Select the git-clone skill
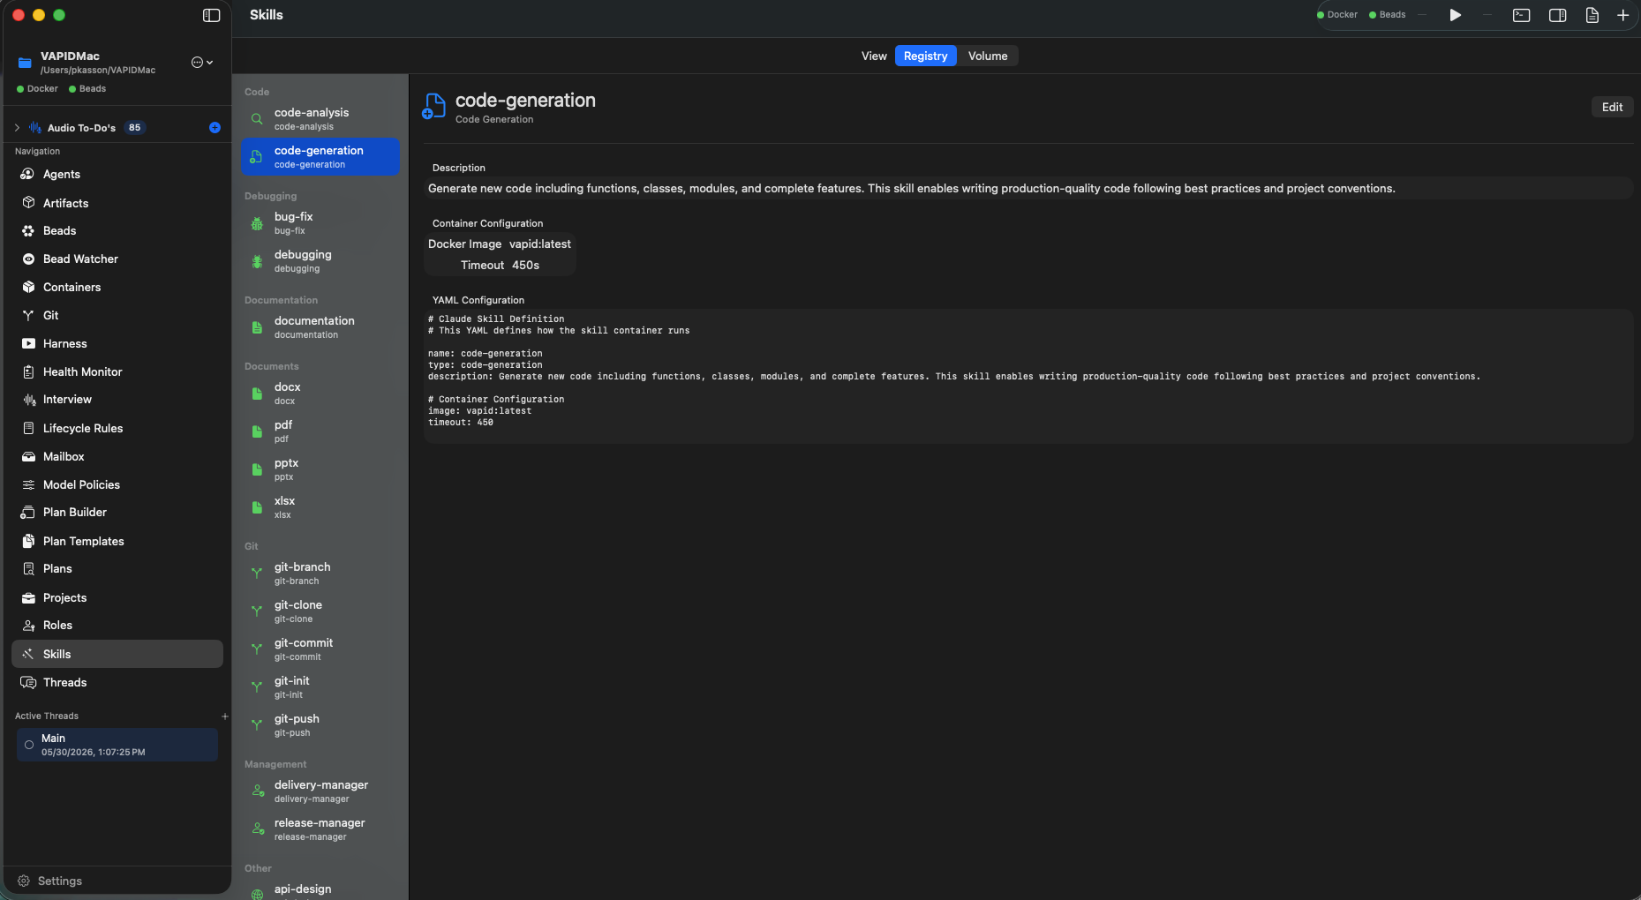This screenshot has width=1641, height=900. [x=320, y=611]
